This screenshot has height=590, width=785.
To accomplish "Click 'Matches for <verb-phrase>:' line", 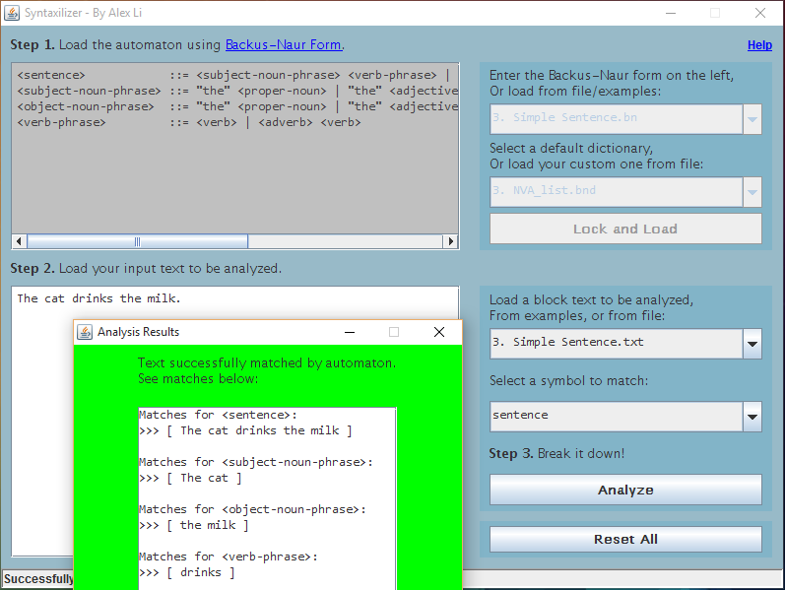I will coord(229,557).
